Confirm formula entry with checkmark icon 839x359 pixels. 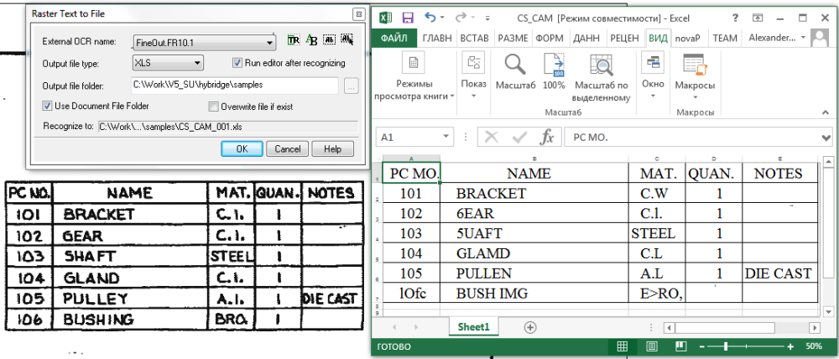point(519,138)
